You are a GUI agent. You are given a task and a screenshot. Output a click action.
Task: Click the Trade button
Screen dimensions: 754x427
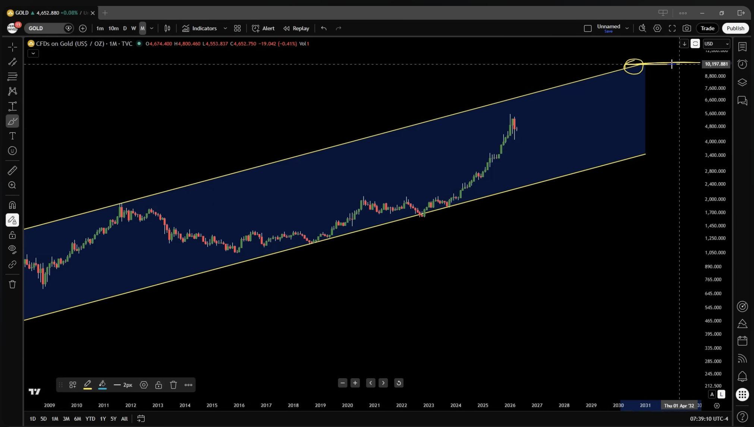pos(707,28)
